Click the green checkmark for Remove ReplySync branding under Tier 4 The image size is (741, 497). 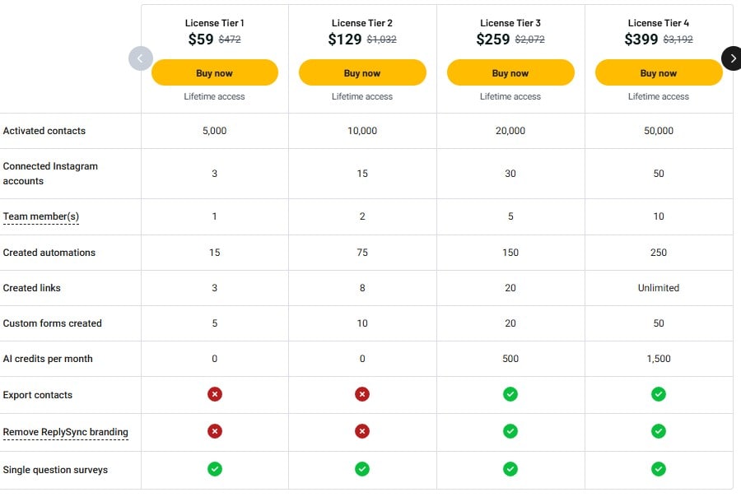click(x=659, y=431)
